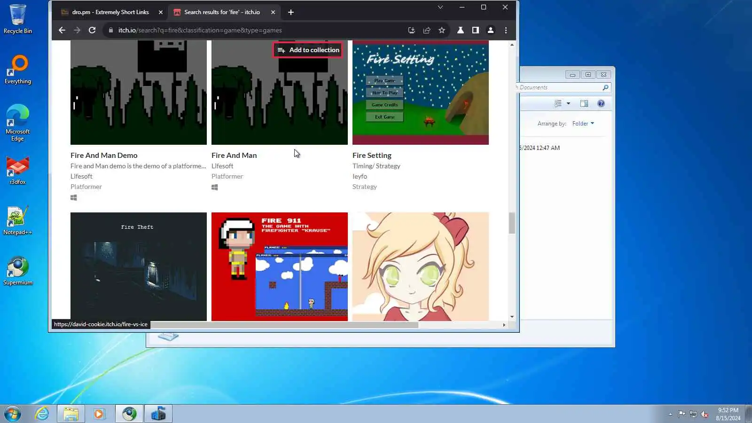The width and height of the screenshot is (752, 423).
Task: Bookmark this page with the star icon
Action: pyautogui.click(x=442, y=30)
